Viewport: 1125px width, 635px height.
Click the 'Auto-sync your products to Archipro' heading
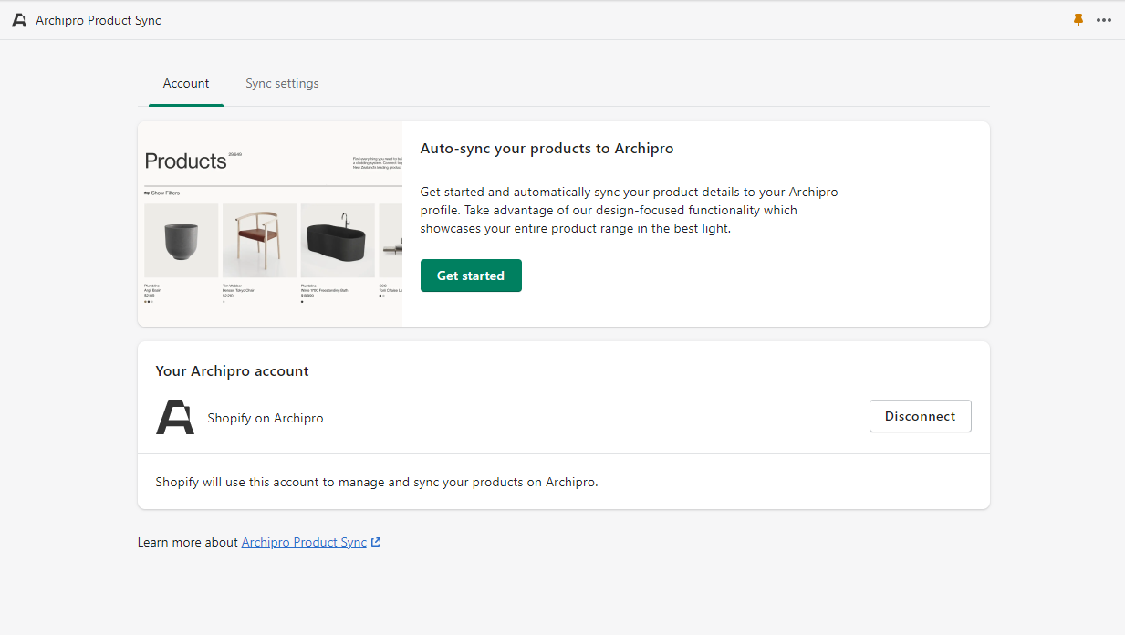(x=547, y=148)
